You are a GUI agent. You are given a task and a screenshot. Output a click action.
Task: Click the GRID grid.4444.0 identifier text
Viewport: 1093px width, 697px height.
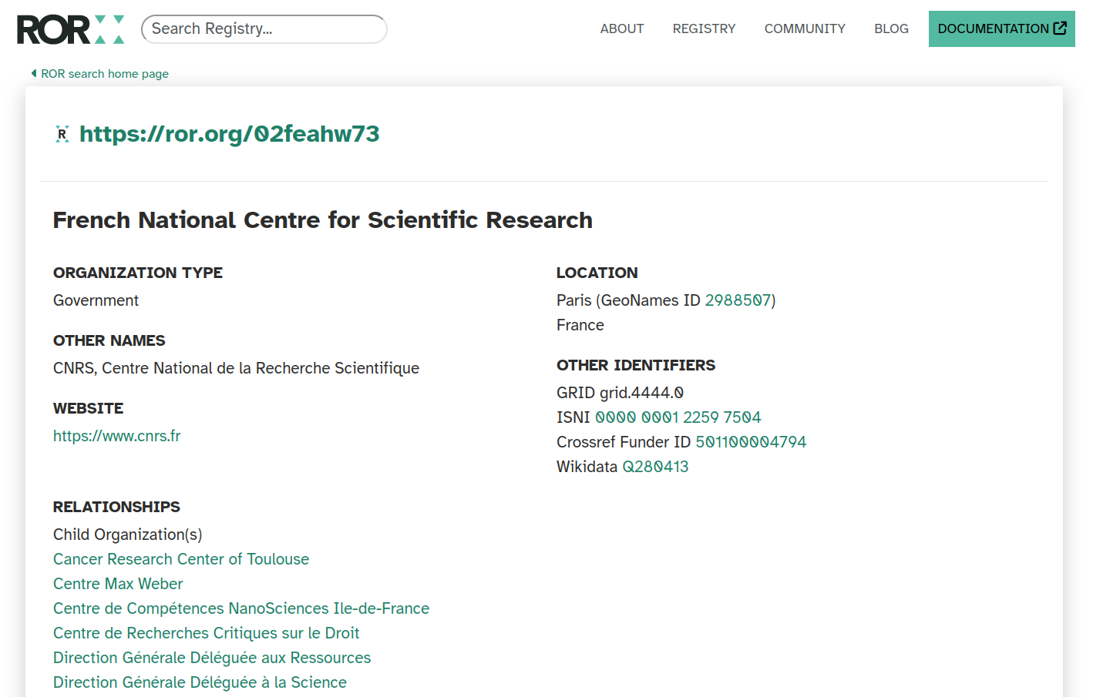[x=620, y=393]
